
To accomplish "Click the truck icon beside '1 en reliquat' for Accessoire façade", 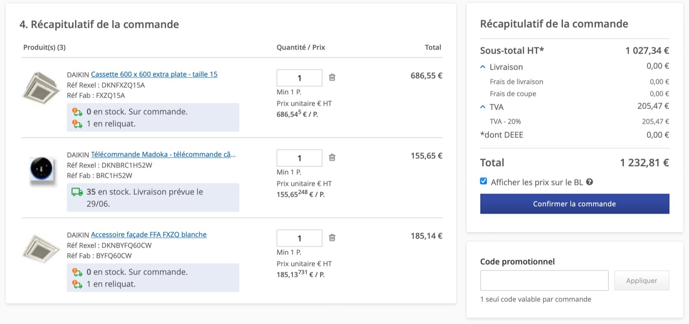I will coord(77,284).
